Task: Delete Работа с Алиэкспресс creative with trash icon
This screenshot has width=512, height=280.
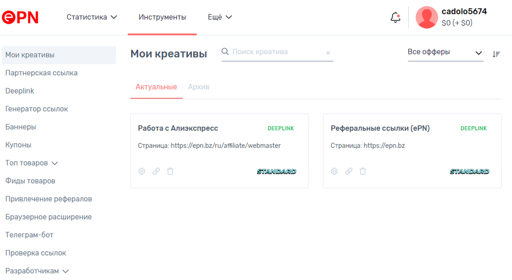Action: tap(170, 171)
